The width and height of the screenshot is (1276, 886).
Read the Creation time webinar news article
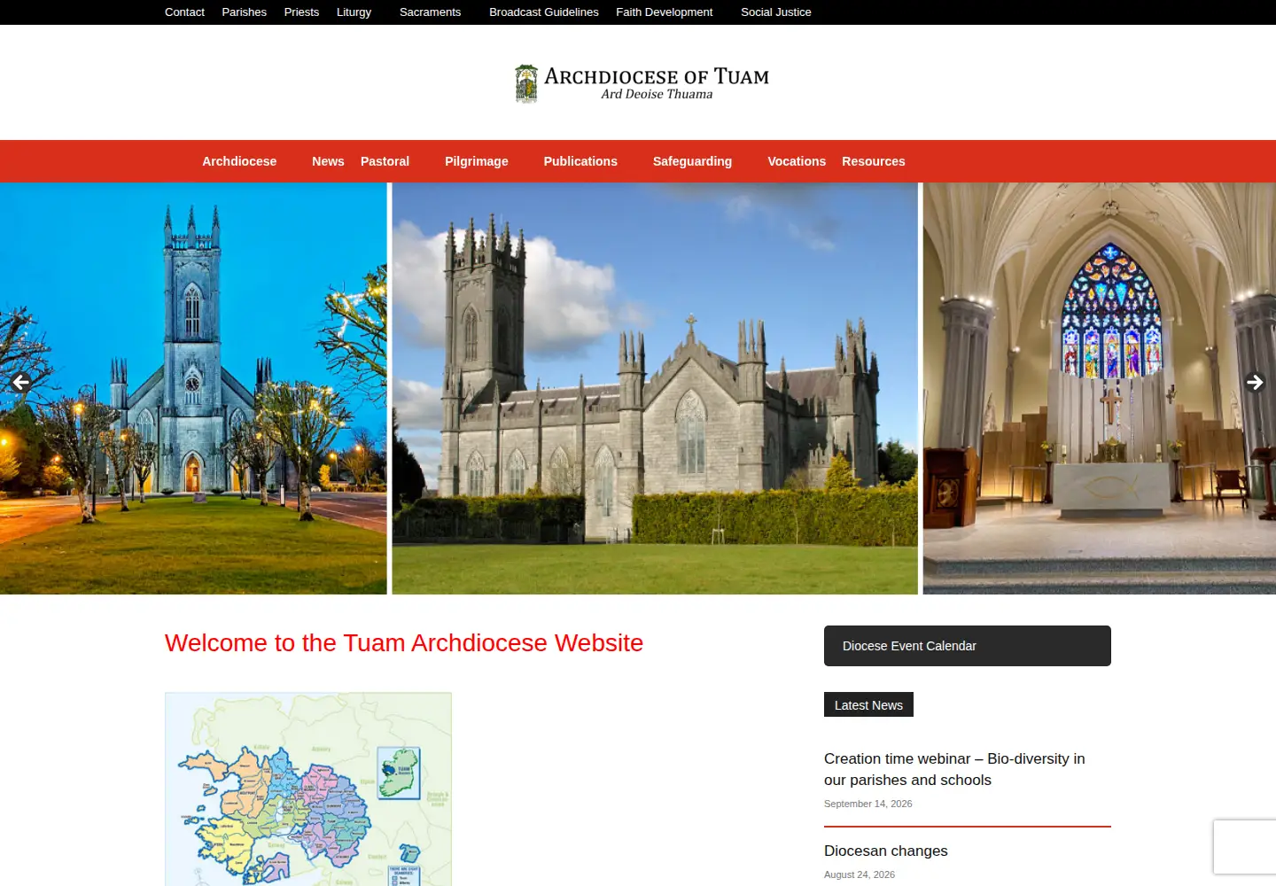pyautogui.click(x=954, y=769)
